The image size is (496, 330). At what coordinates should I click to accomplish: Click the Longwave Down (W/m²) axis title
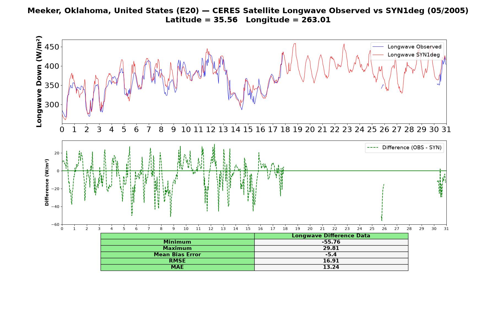click(39, 81)
